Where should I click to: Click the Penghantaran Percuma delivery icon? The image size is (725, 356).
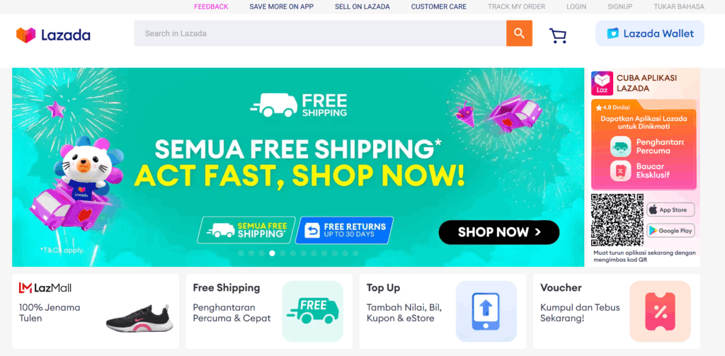coord(620,147)
